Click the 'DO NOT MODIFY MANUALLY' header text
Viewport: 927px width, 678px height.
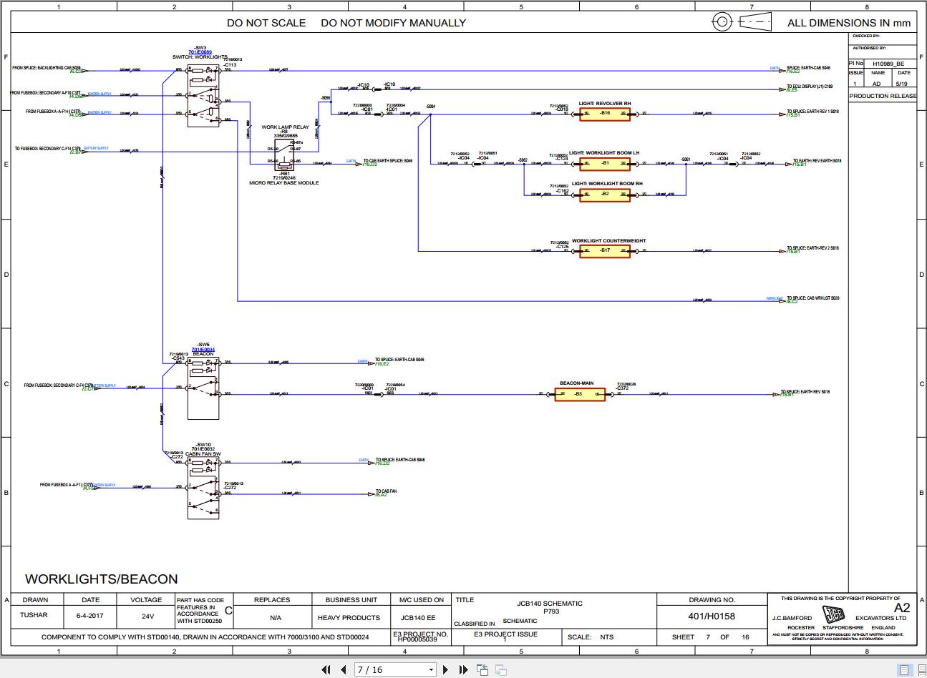pyautogui.click(x=393, y=23)
